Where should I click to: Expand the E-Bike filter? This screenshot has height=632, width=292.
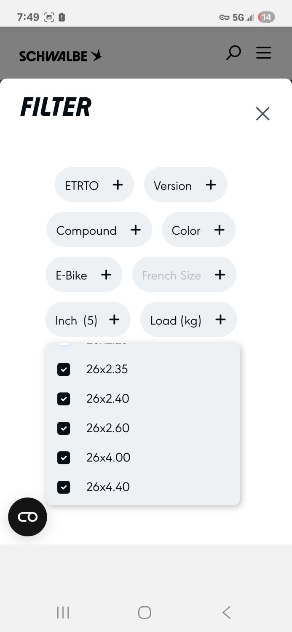pyautogui.click(x=84, y=275)
